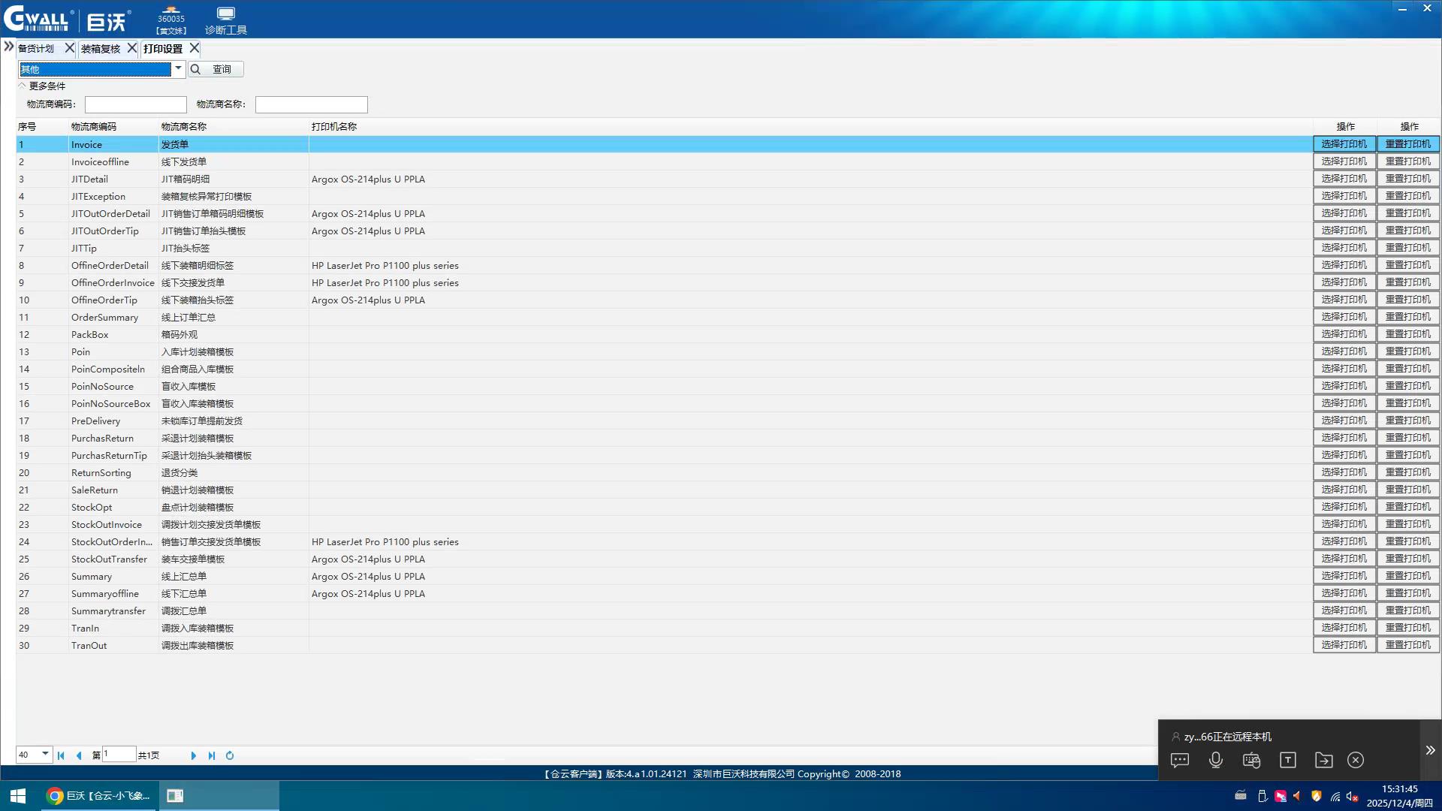Click the keyboard and mouse control icon

[x=1251, y=760]
